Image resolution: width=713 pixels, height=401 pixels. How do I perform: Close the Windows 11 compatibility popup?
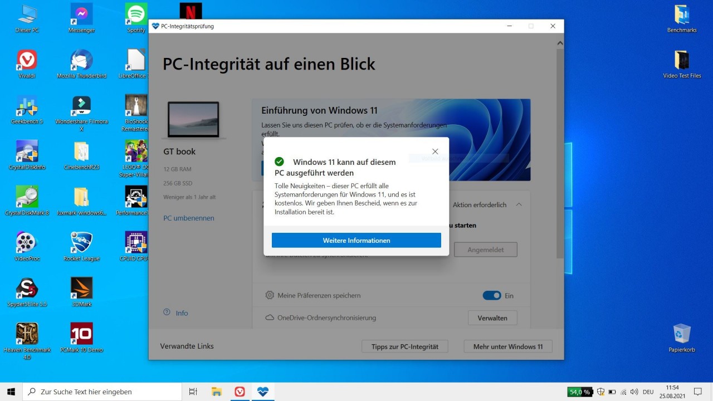(x=435, y=151)
